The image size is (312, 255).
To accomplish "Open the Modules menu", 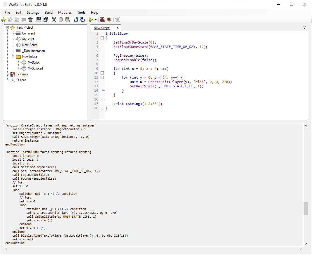I will [x=65, y=13].
